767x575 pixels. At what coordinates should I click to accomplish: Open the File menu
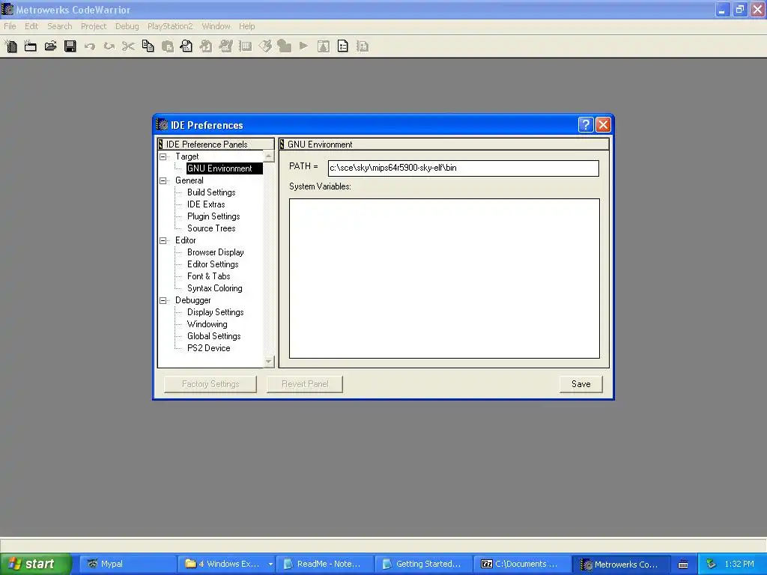click(x=10, y=26)
